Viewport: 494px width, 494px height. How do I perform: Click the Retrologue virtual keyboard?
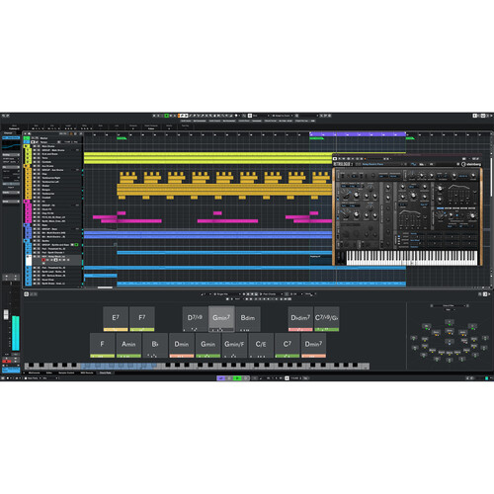tap(412, 258)
